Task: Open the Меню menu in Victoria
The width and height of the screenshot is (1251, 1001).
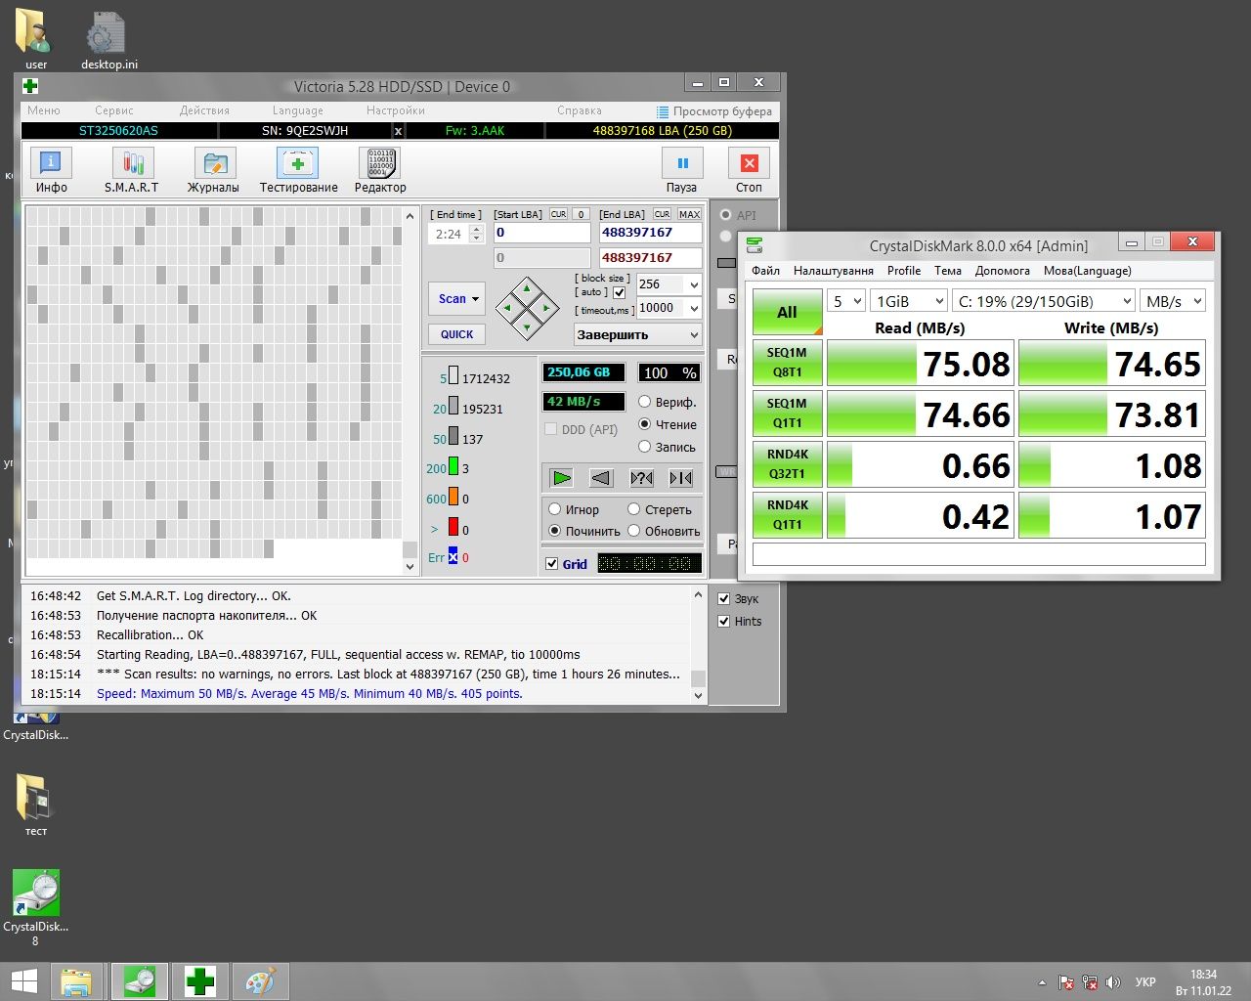Action: (44, 110)
